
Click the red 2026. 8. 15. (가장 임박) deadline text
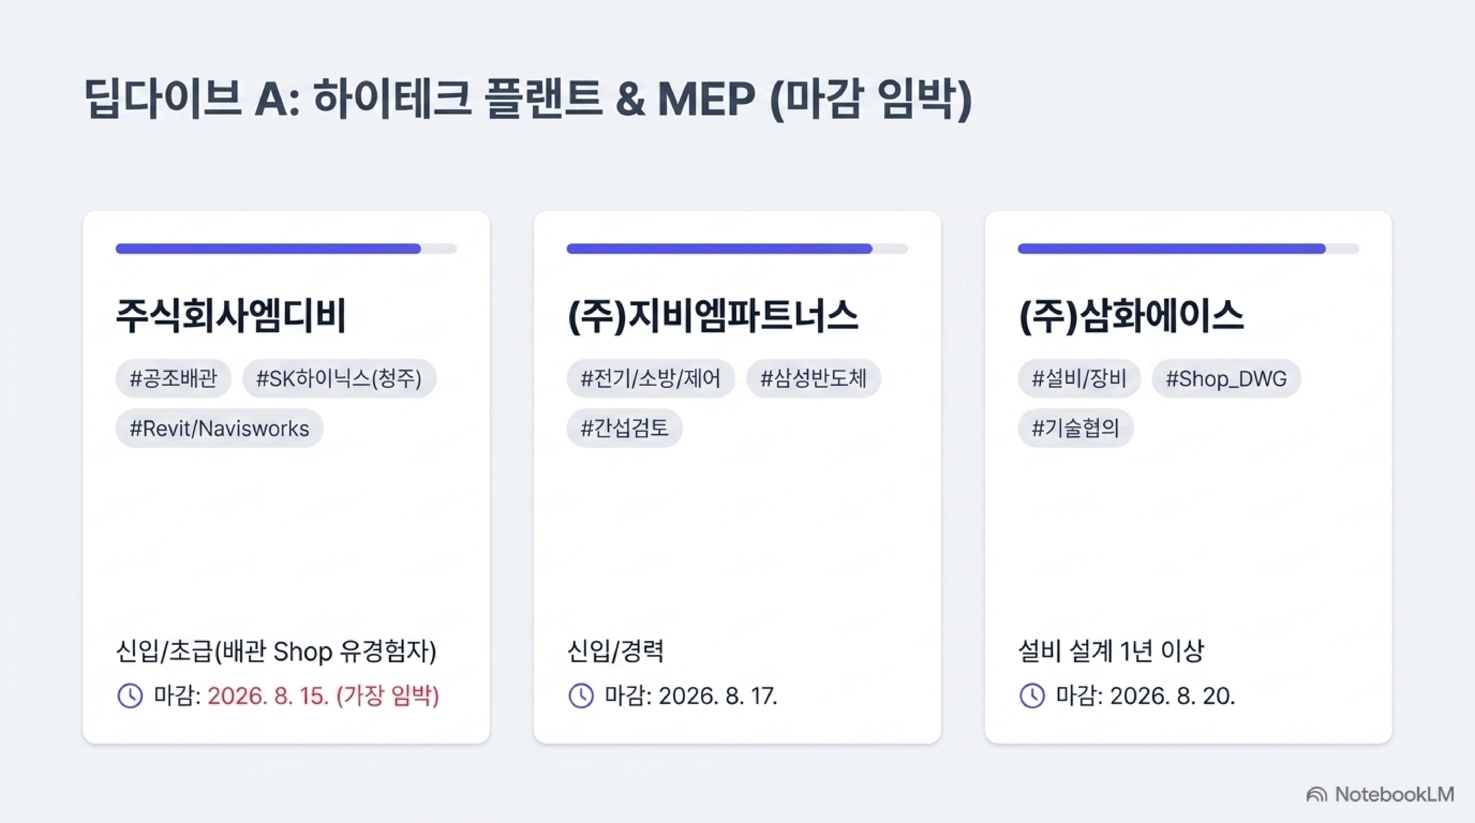coord(323,696)
